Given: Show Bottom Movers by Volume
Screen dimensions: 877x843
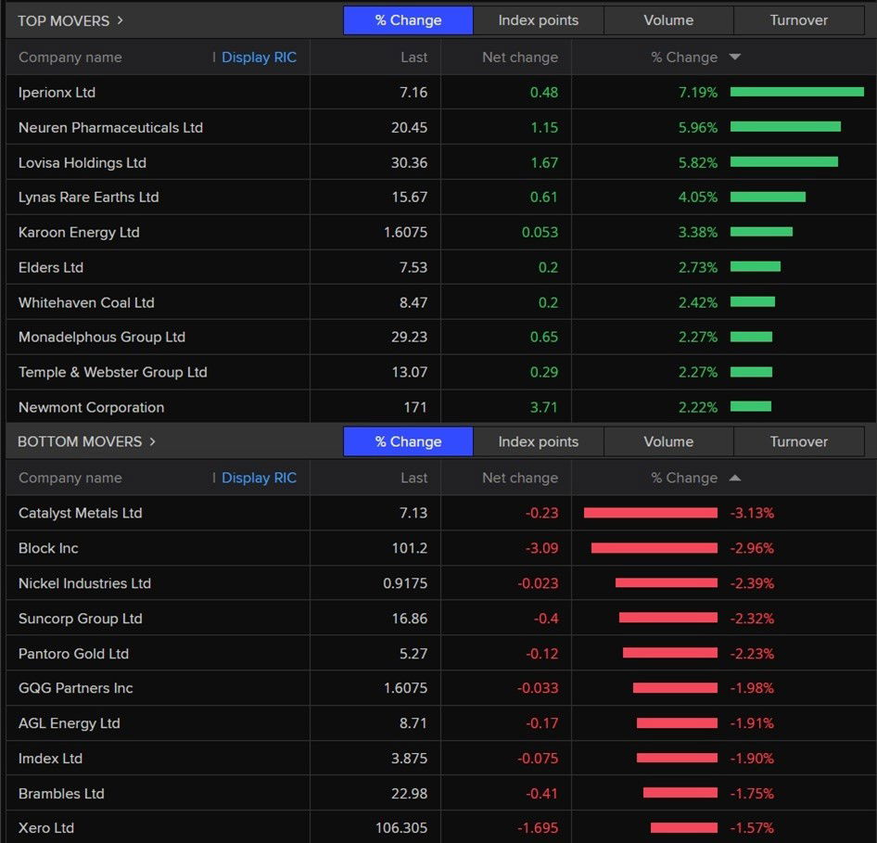Looking at the screenshot, I should (668, 441).
